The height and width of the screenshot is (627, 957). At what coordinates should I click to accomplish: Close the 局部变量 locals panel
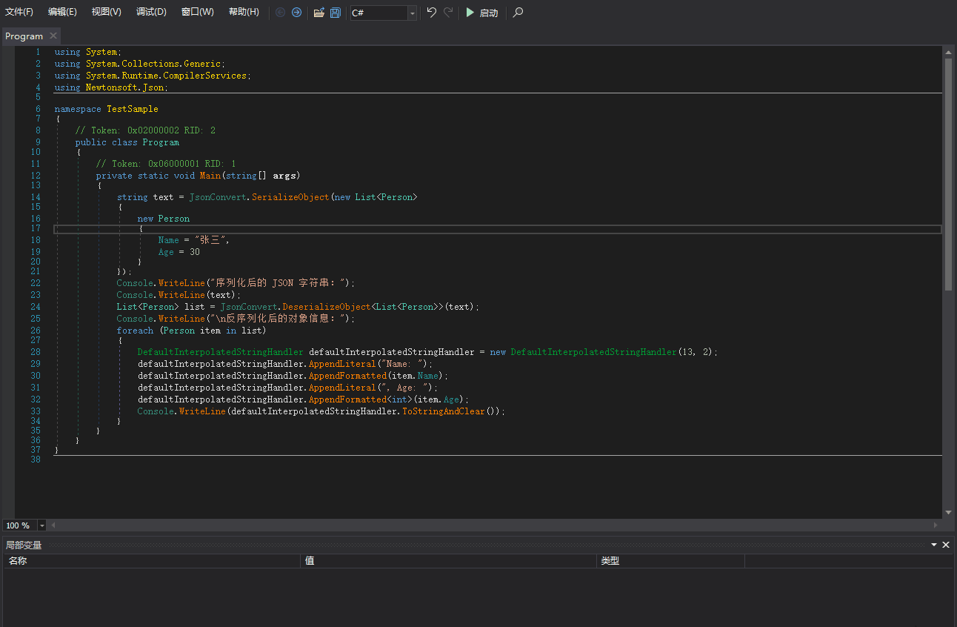click(x=946, y=545)
